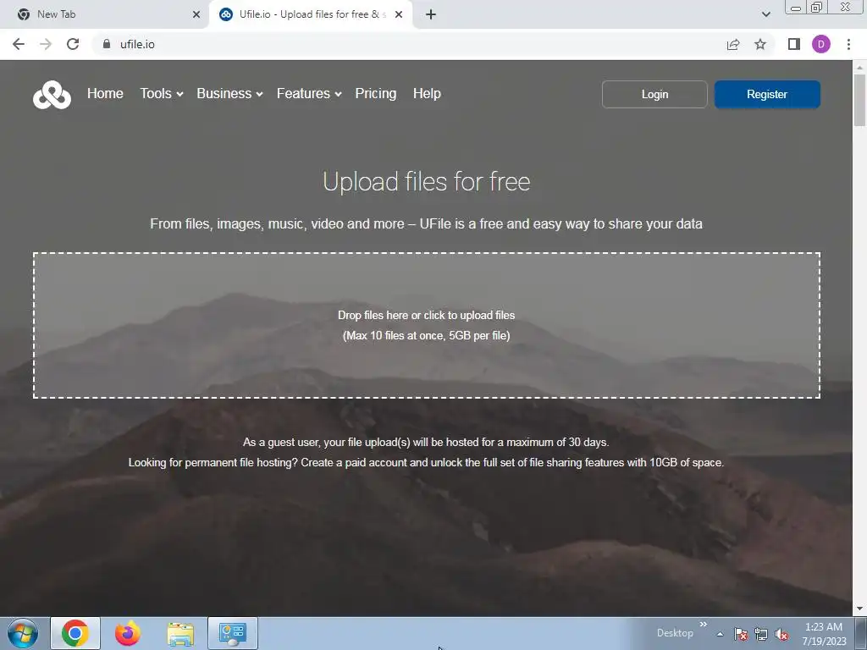
Task: Click the permanent file hosting text line
Action: coord(426,463)
